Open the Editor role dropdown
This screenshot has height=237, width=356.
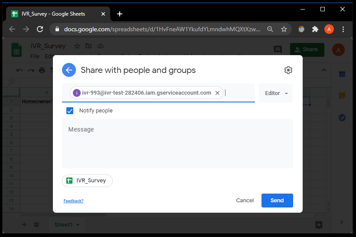[276, 93]
